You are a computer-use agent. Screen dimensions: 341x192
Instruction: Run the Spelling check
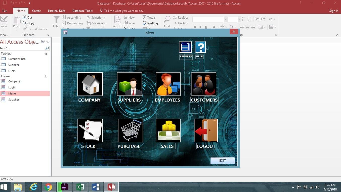click(151, 23)
